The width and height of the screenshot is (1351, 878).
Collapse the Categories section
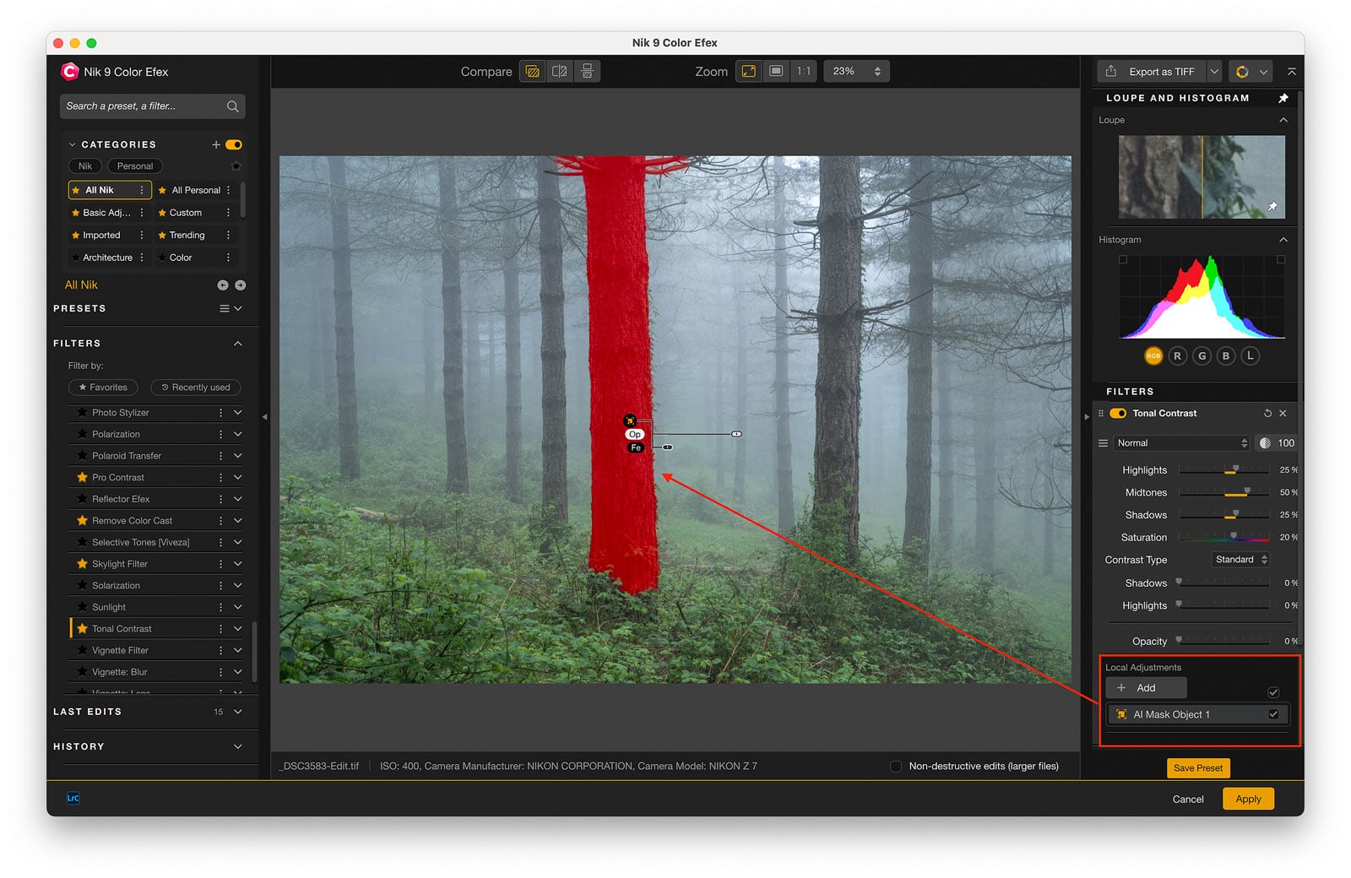pyautogui.click(x=73, y=144)
